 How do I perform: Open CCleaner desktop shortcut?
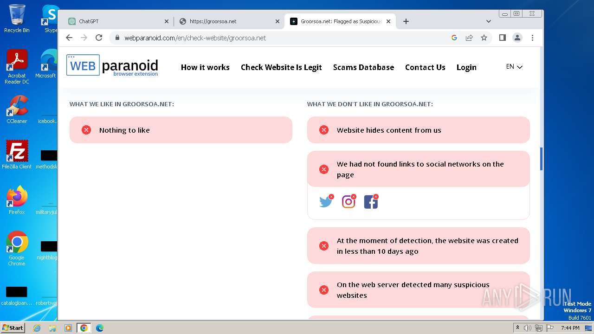click(x=17, y=109)
